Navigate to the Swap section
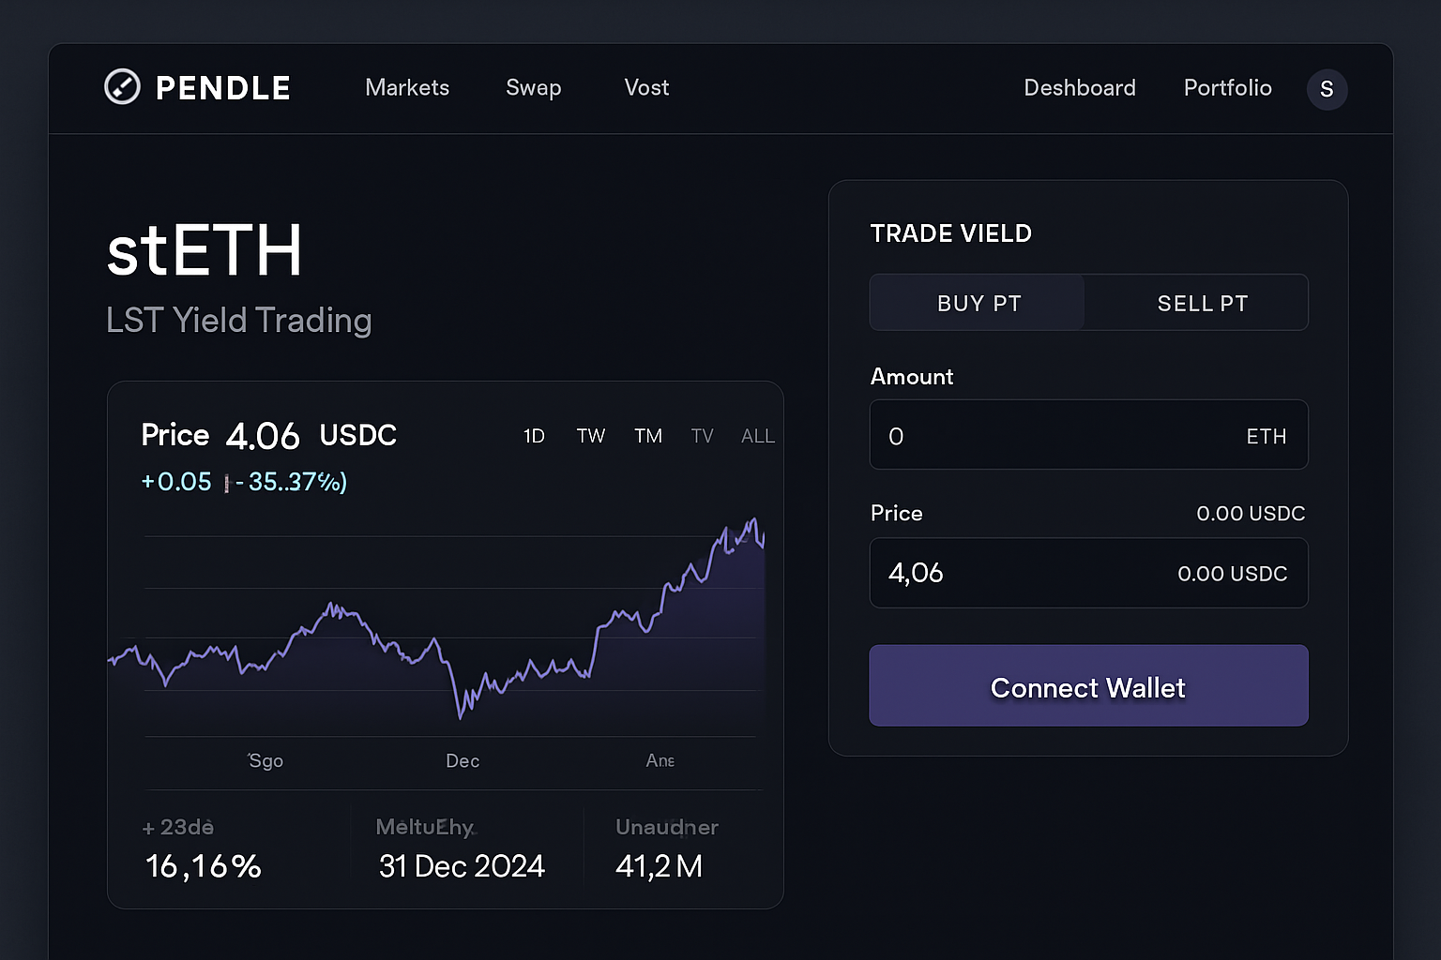 [x=533, y=87]
